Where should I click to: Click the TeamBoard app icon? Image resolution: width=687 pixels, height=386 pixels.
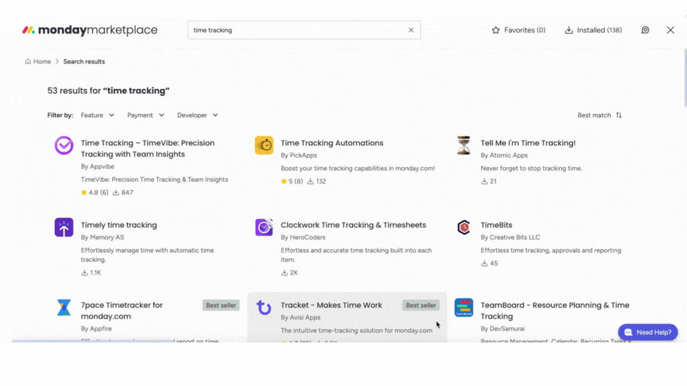click(x=463, y=307)
